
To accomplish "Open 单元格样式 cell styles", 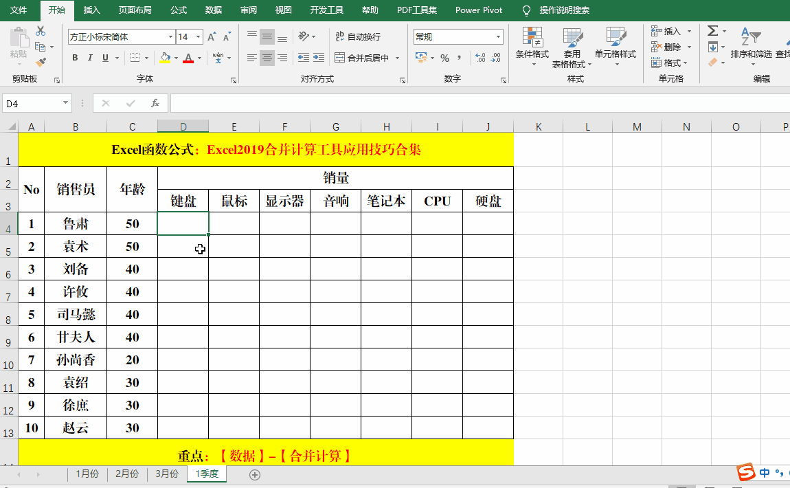I will (x=616, y=46).
